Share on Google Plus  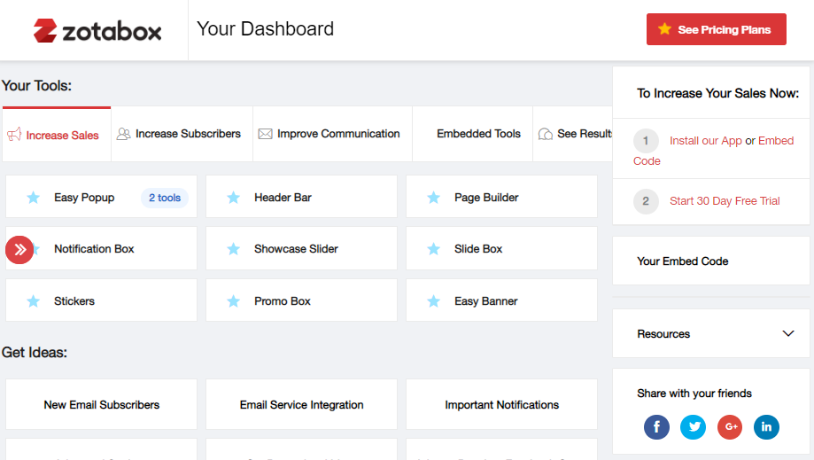[x=730, y=427]
